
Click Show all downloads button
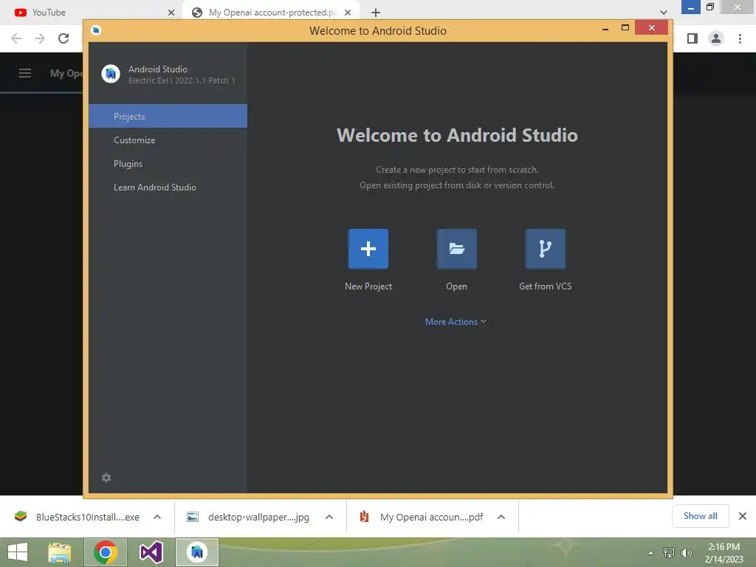(700, 516)
